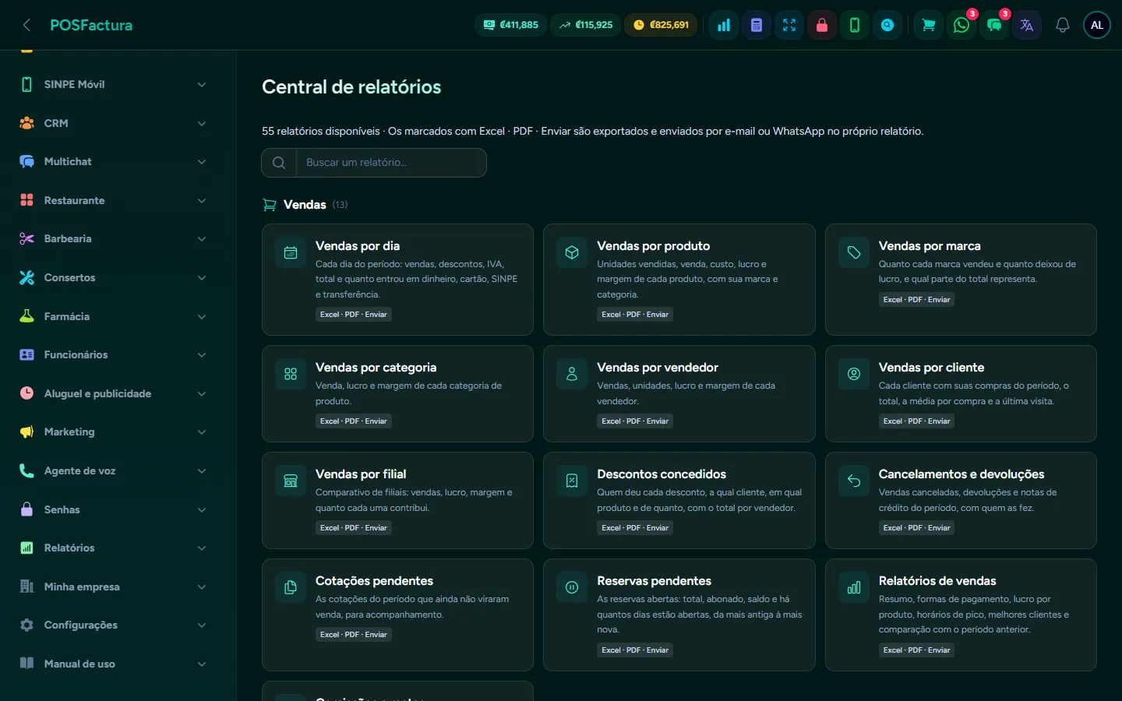
Task: Expand the Restaurante menu chevron
Action: pos(202,200)
